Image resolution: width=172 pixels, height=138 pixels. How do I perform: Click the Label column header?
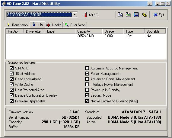(60, 31)
